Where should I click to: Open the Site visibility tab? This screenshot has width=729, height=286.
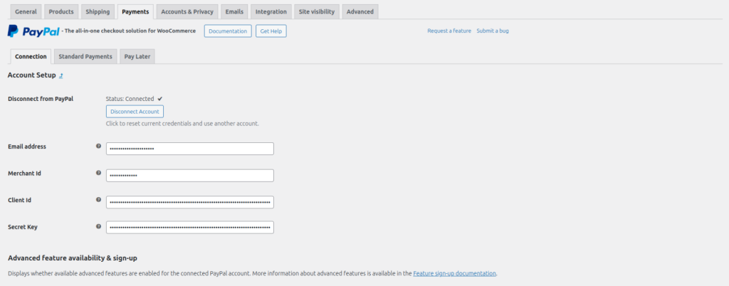point(317,11)
